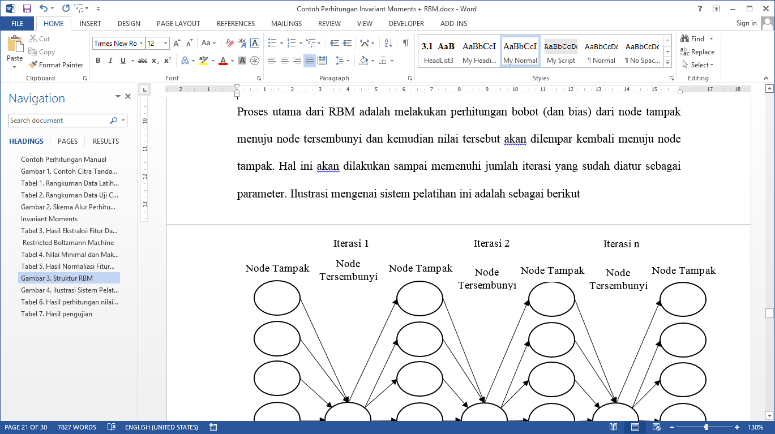
Task: Click the Format Painter tool
Action: pyautogui.click(x=56, y=65)
